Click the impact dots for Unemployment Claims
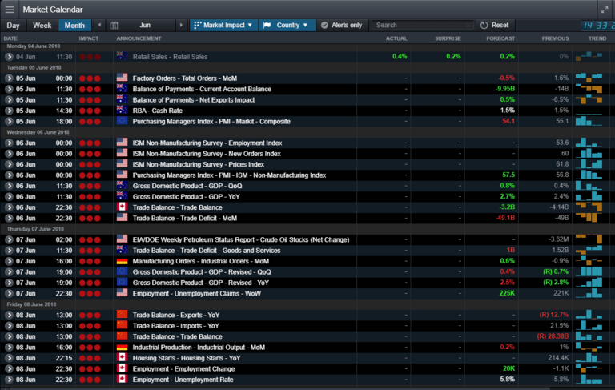Viewport: 615px width, 390px height. coord(90,294)
